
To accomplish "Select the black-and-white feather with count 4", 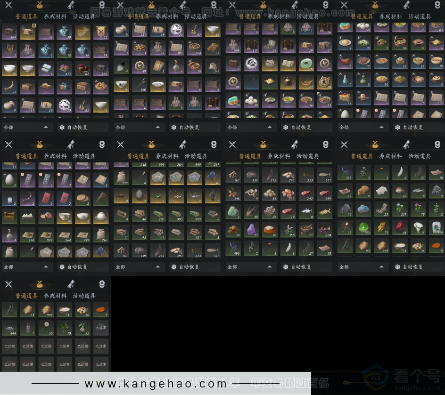I will coord(121,66).
